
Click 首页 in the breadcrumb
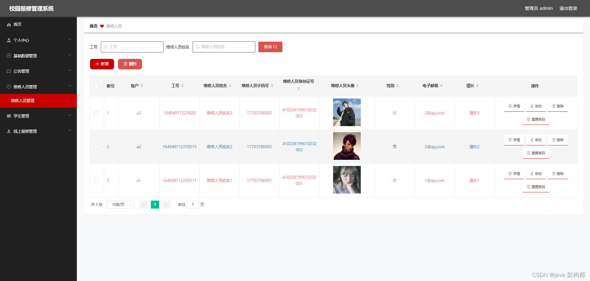[93, 26]
